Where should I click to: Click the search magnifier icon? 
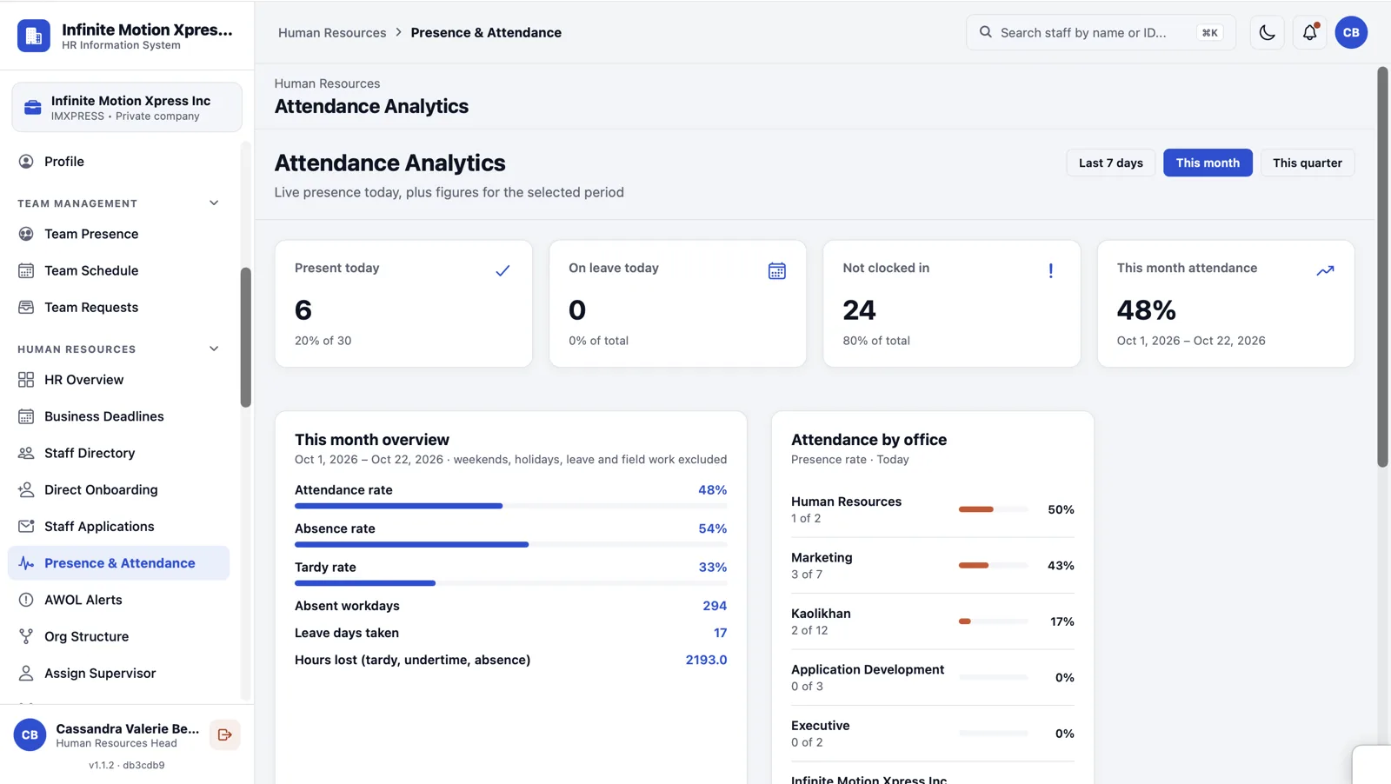(x=986, y=32)
